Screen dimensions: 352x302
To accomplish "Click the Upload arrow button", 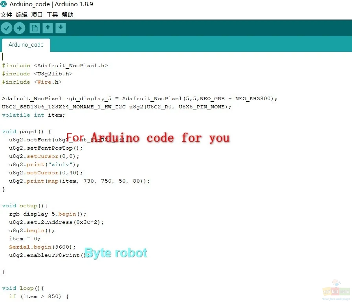I will (19, 28).
